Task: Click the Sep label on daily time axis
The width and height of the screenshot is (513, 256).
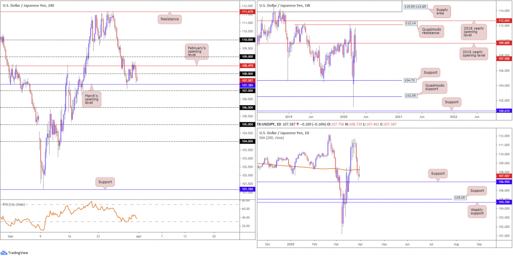Action: pos(479,244)
